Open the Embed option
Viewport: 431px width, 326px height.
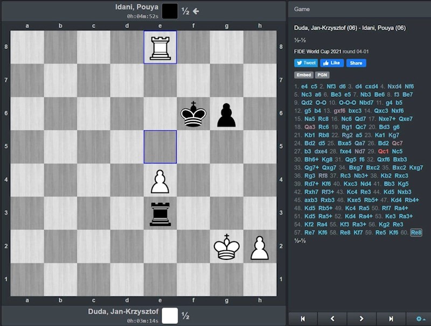(304, 75)
